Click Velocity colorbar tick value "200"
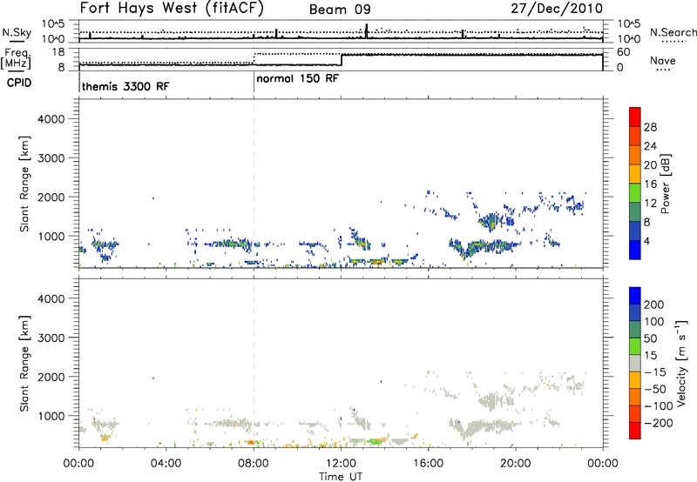This screenshot has width=697, height=482. [654, 305]
